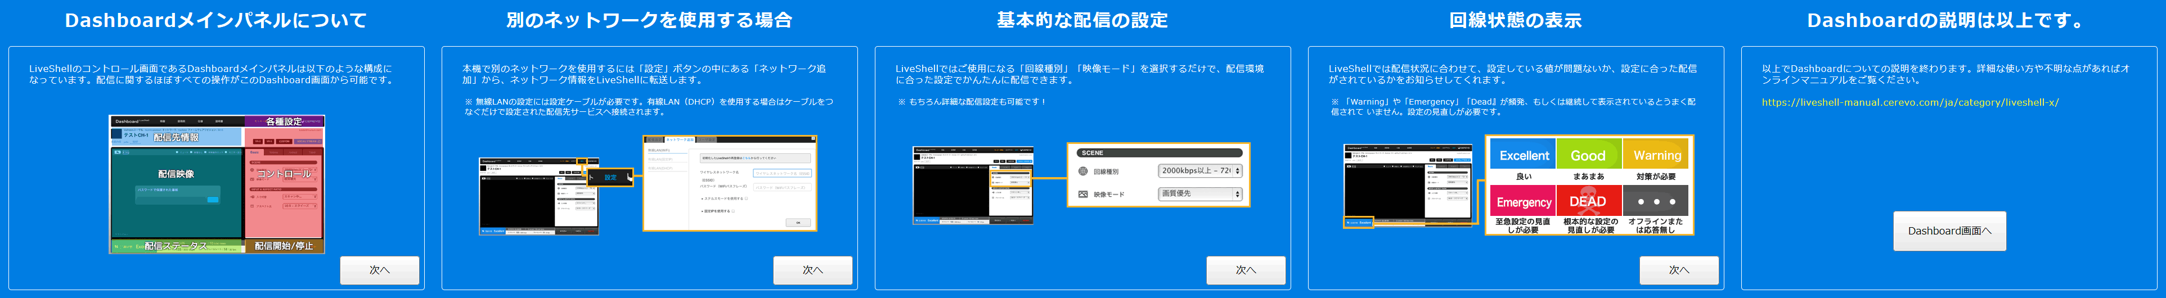Viewport: 2166px width, 298px height.
Task: Click the SCENE header bar in the illustration
Action: pos(1159,153)
